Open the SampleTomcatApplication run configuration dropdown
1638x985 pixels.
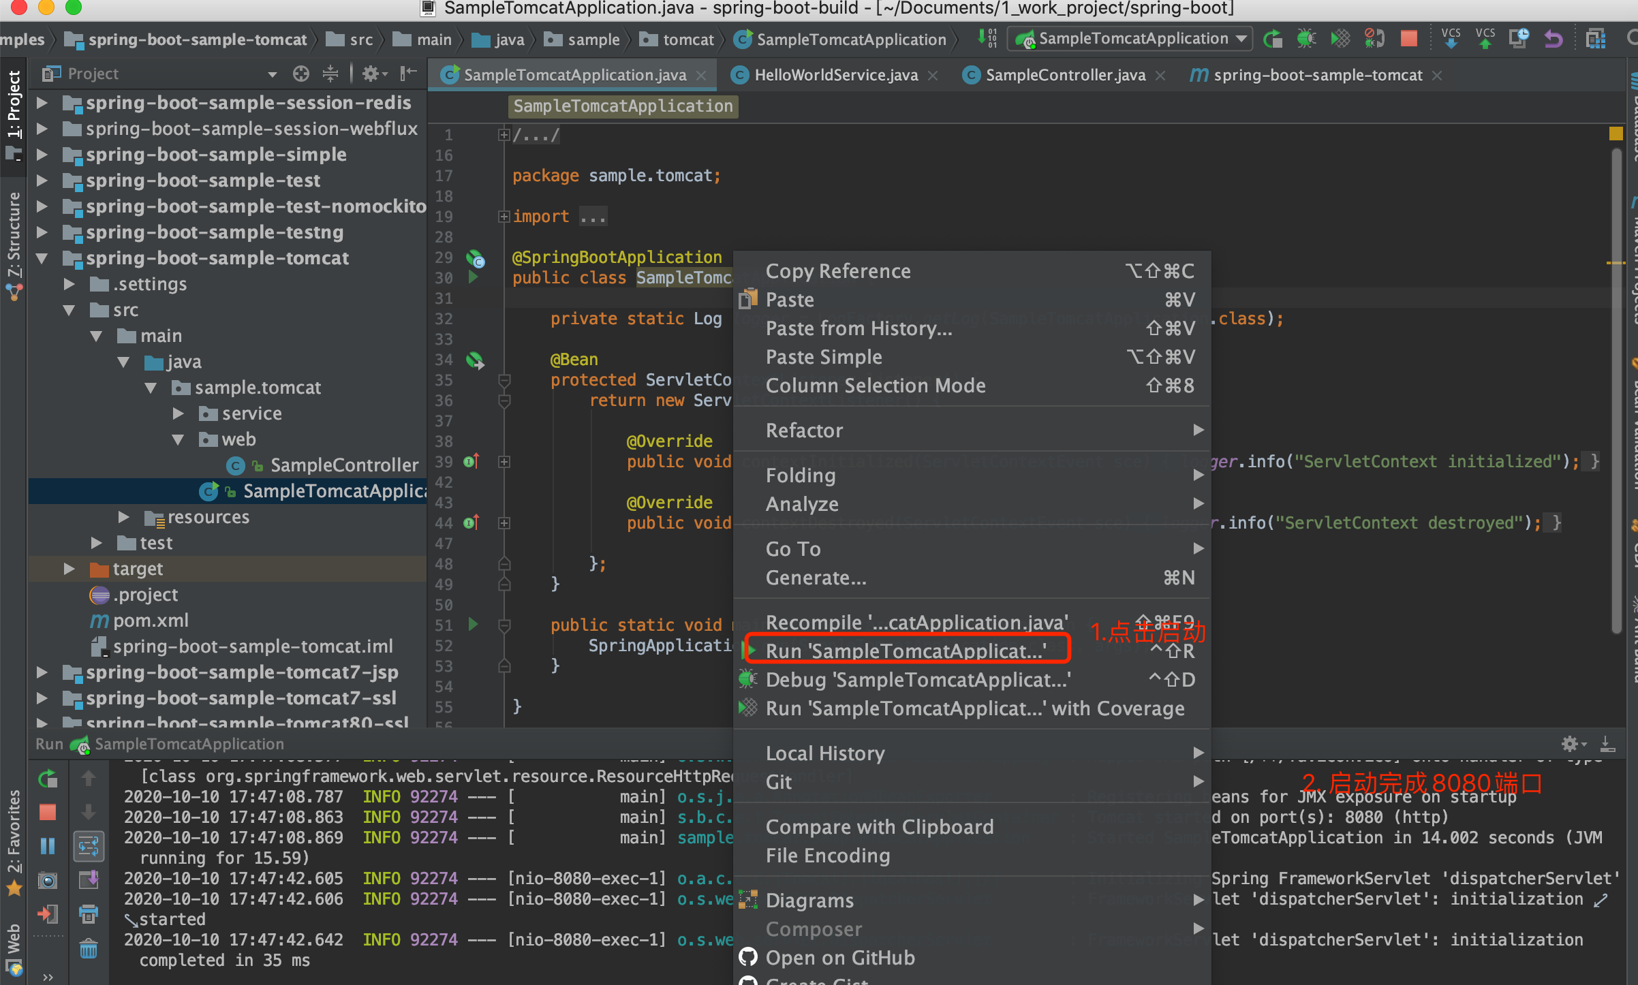pos(1130,39)
